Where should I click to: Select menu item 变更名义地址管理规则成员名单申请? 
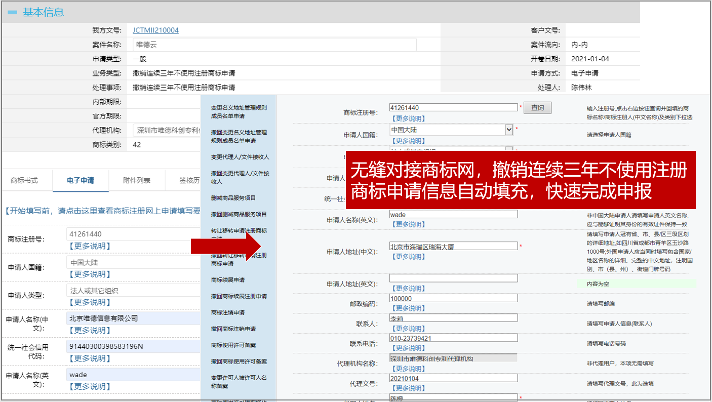(x=239, y=112)
